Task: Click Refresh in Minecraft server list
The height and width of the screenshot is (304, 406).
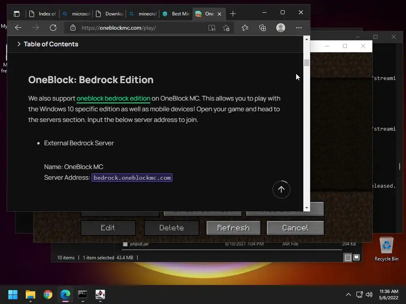Action: tap(233, 228)
